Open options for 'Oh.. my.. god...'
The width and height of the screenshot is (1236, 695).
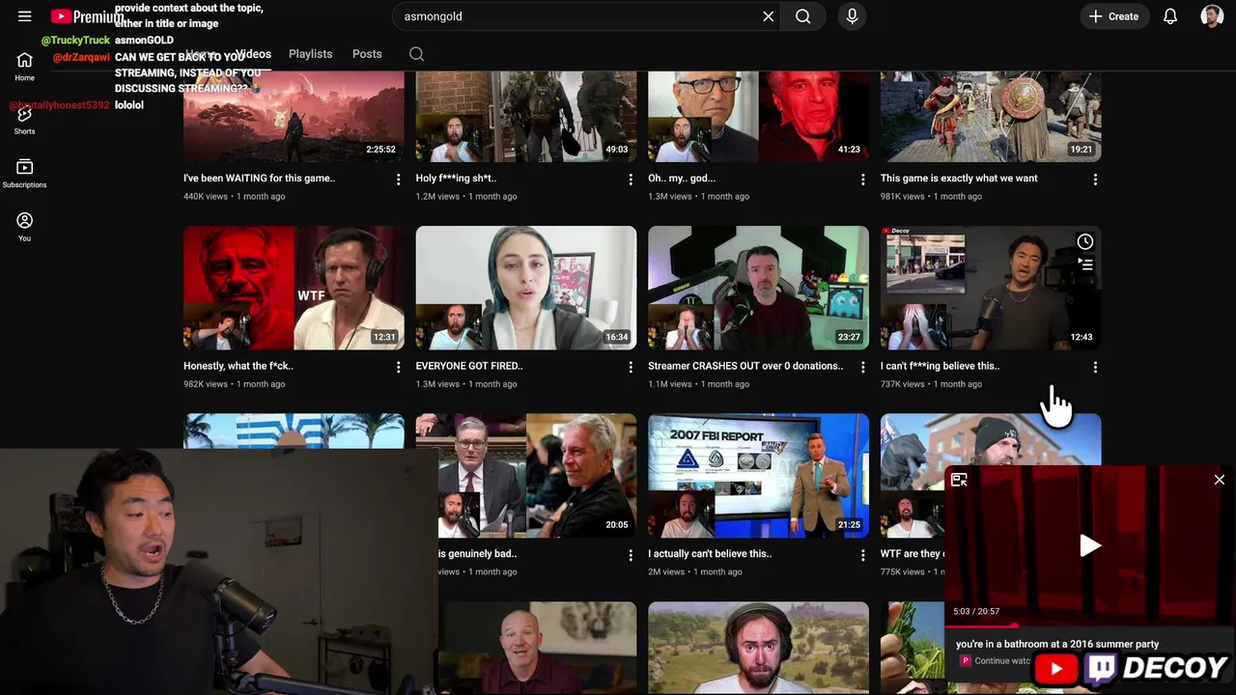pos(863,180)
